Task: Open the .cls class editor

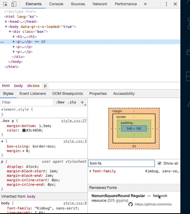Action: tap(72, 102)
